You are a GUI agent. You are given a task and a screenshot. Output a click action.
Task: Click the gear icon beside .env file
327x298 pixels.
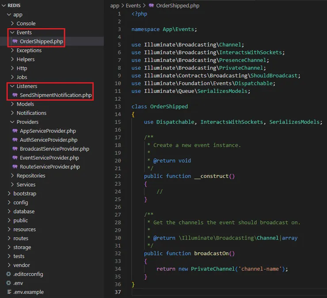[x=8, y=283]
